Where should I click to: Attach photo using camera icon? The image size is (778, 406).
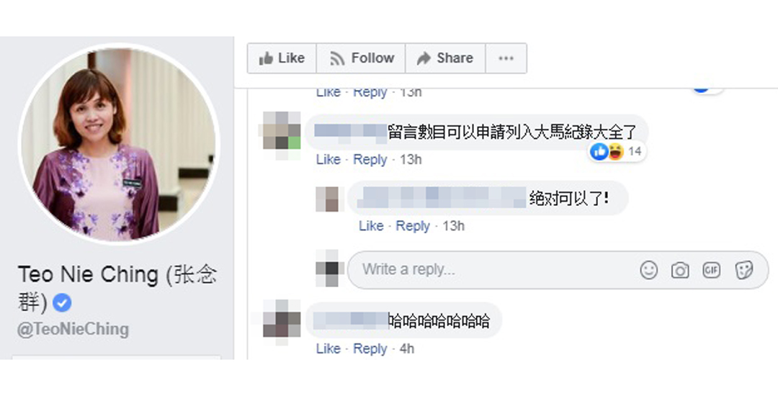coord(680,270)
